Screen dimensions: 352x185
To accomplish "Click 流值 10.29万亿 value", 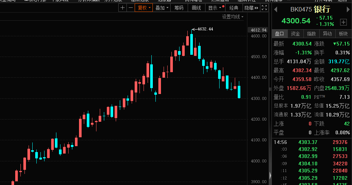I will tap(338, 115).
